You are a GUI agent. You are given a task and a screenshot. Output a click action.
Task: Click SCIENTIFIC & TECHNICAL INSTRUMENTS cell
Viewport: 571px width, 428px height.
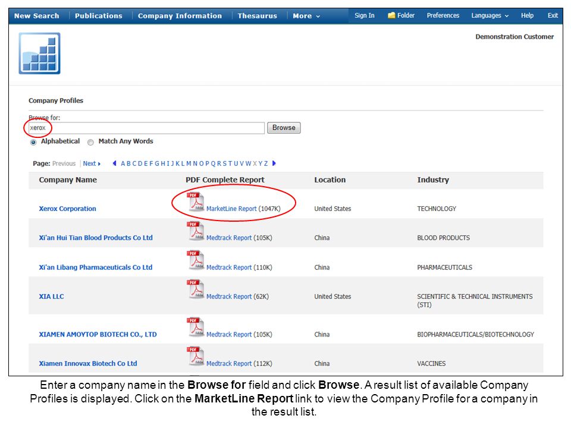coord(475,300)
